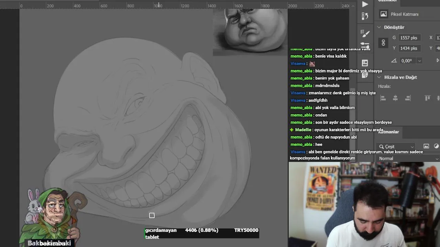
Task: Align top edges in Hizala section
Action: 427,98
